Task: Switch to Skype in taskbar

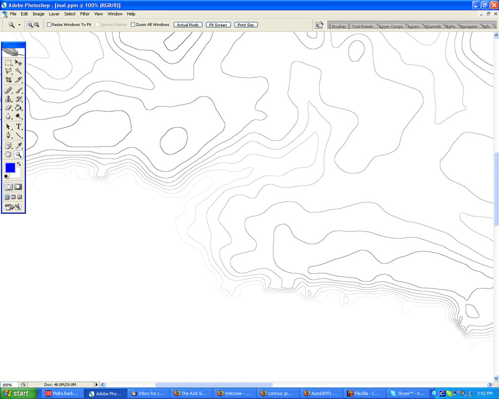Action: (x=408, y=394)
